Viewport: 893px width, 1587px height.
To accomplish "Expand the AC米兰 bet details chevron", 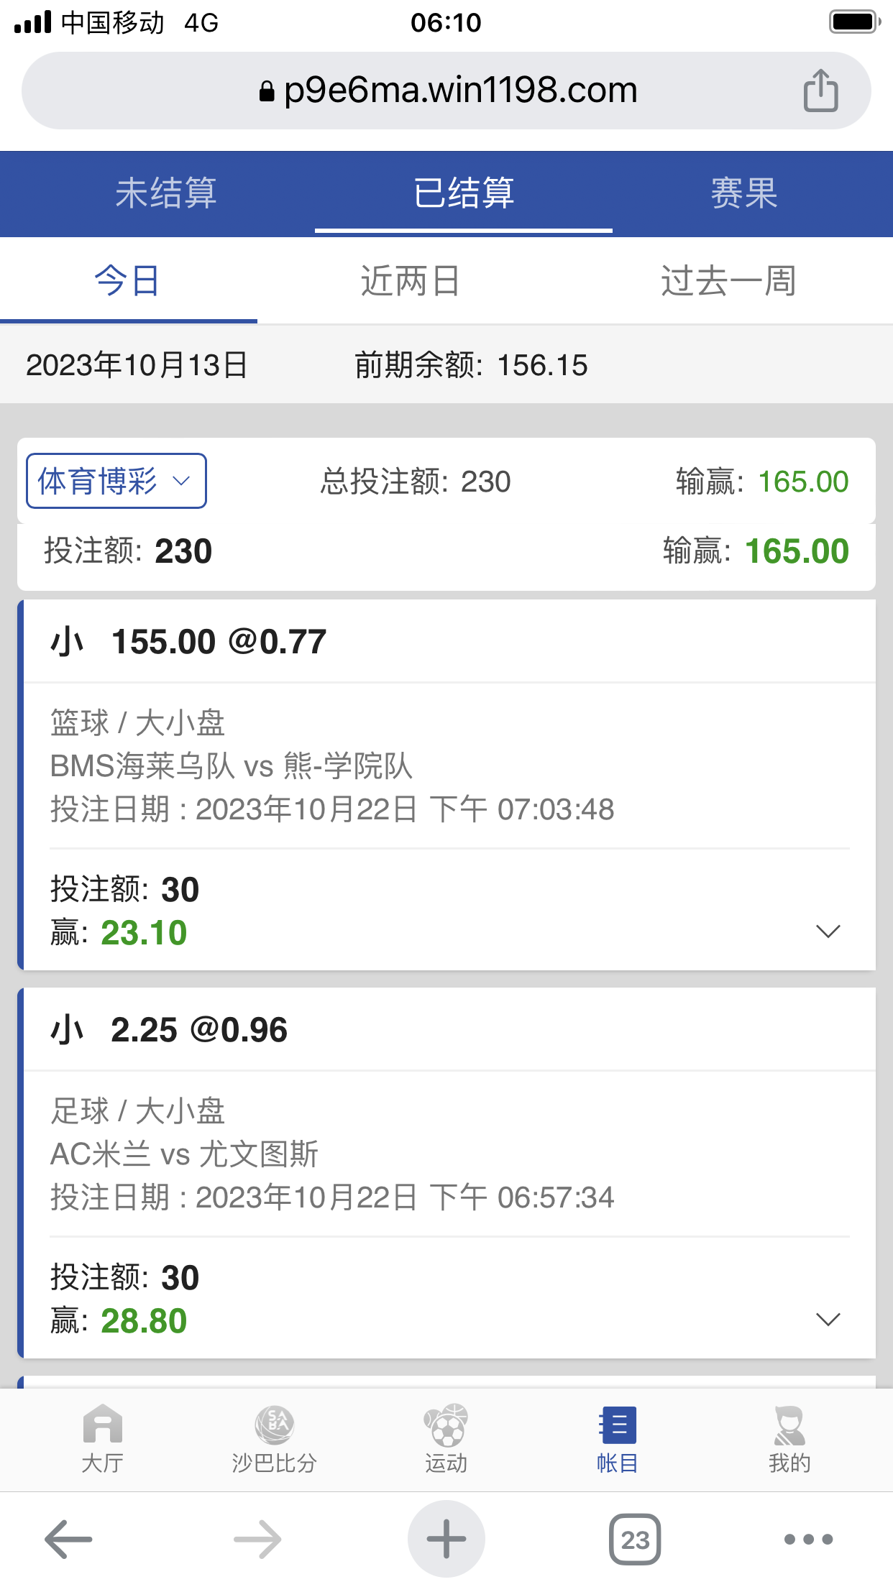I will coord(828,1320).
